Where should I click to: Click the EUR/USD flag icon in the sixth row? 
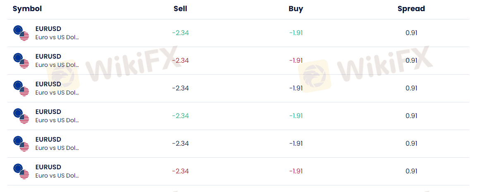[21, 171]
